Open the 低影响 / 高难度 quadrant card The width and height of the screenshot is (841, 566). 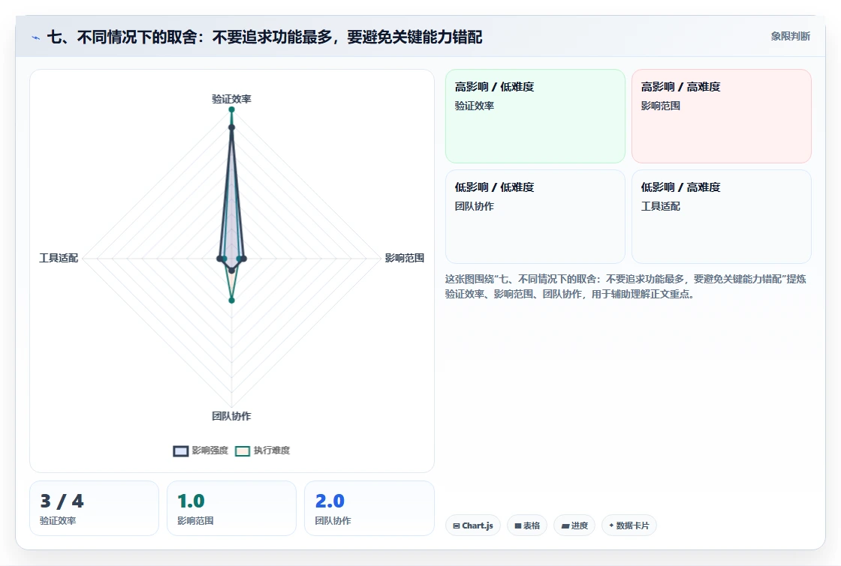(x=722, y=217)
